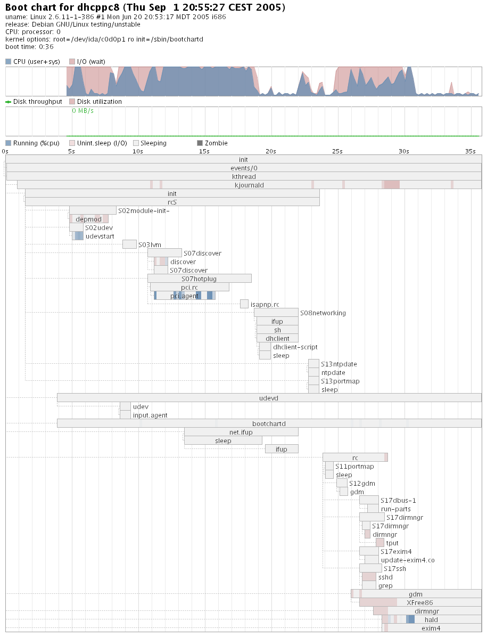Click the Running (%cpu) legend swatch

(x=8, y=143)
